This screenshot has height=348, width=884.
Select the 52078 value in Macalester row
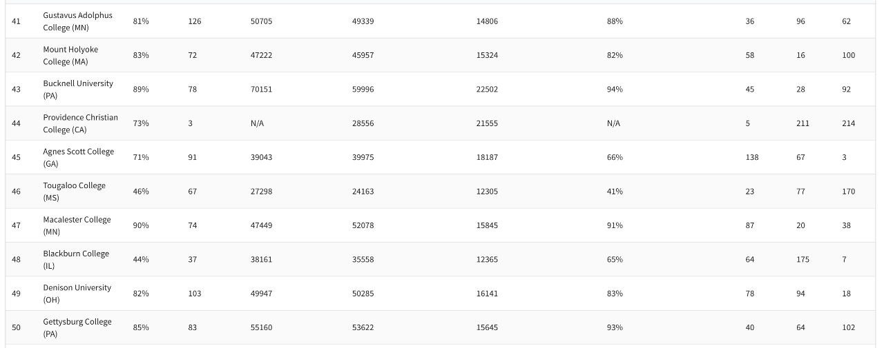click(363, 225)
